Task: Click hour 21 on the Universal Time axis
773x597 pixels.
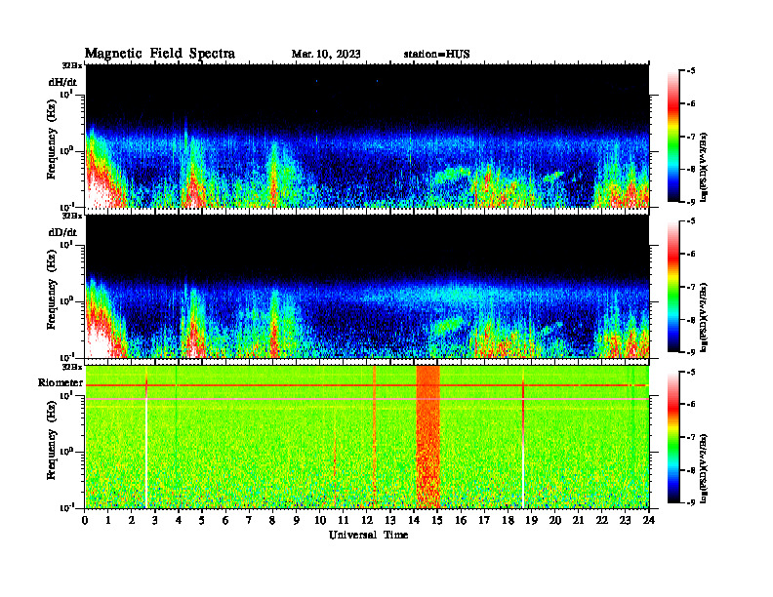Action: click(578, 521)
